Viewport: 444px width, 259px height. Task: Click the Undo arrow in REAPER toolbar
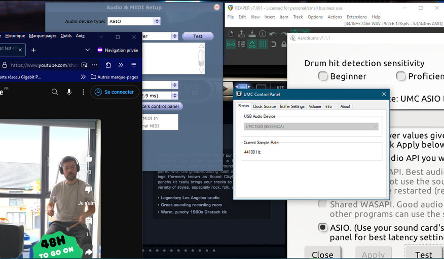(273, 34)
